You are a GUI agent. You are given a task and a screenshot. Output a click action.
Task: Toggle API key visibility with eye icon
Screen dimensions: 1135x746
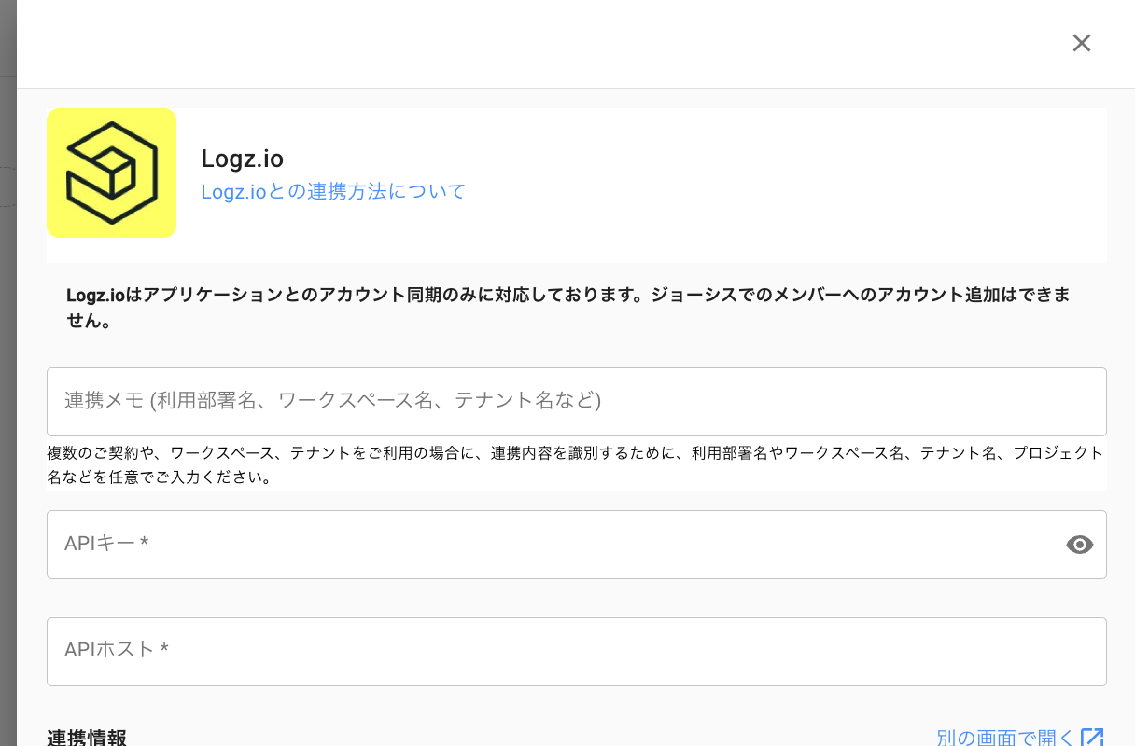pos(1079,546)
